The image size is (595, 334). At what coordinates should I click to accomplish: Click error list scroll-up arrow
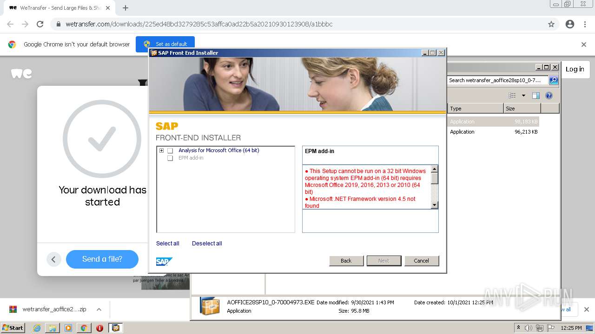point(435,169)
